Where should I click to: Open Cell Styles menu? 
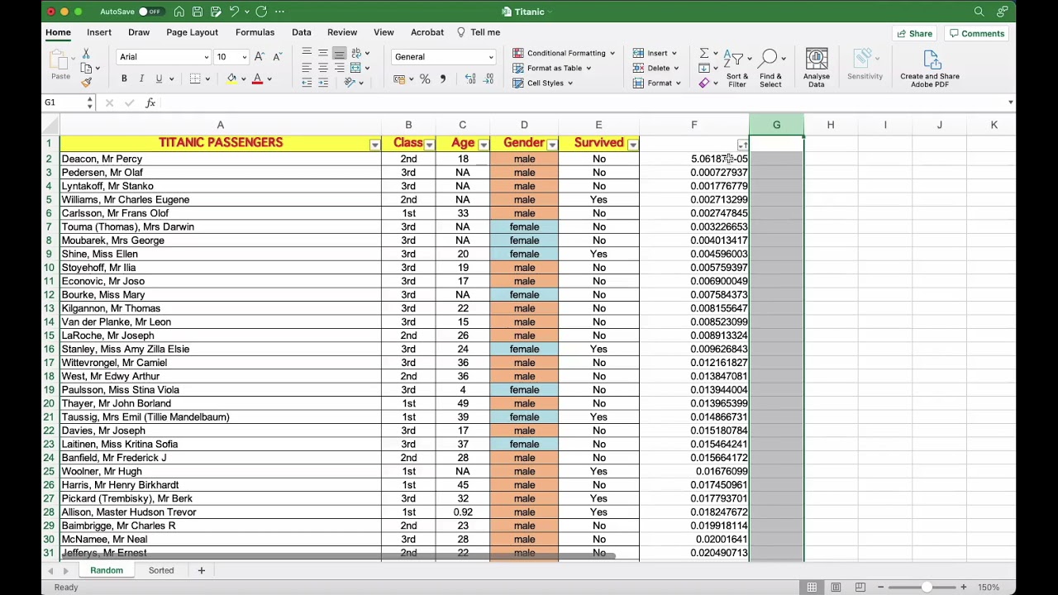(x=542, y=83)
